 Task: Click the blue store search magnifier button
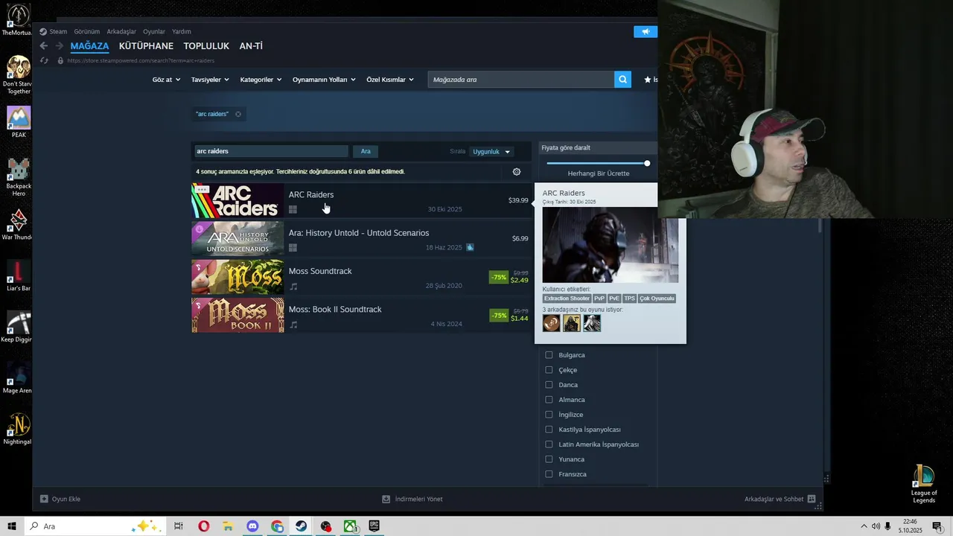pyautogui.click(x=622, y=80)
